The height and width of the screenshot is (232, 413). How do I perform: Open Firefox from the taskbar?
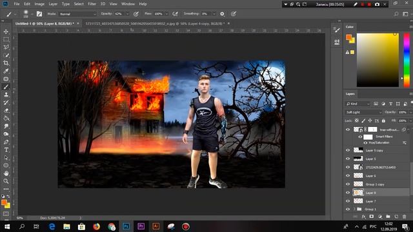pos(96,226)
